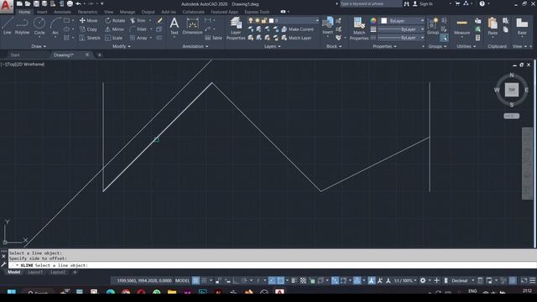Click the Paste icon
537x302 pixels.
493,26
